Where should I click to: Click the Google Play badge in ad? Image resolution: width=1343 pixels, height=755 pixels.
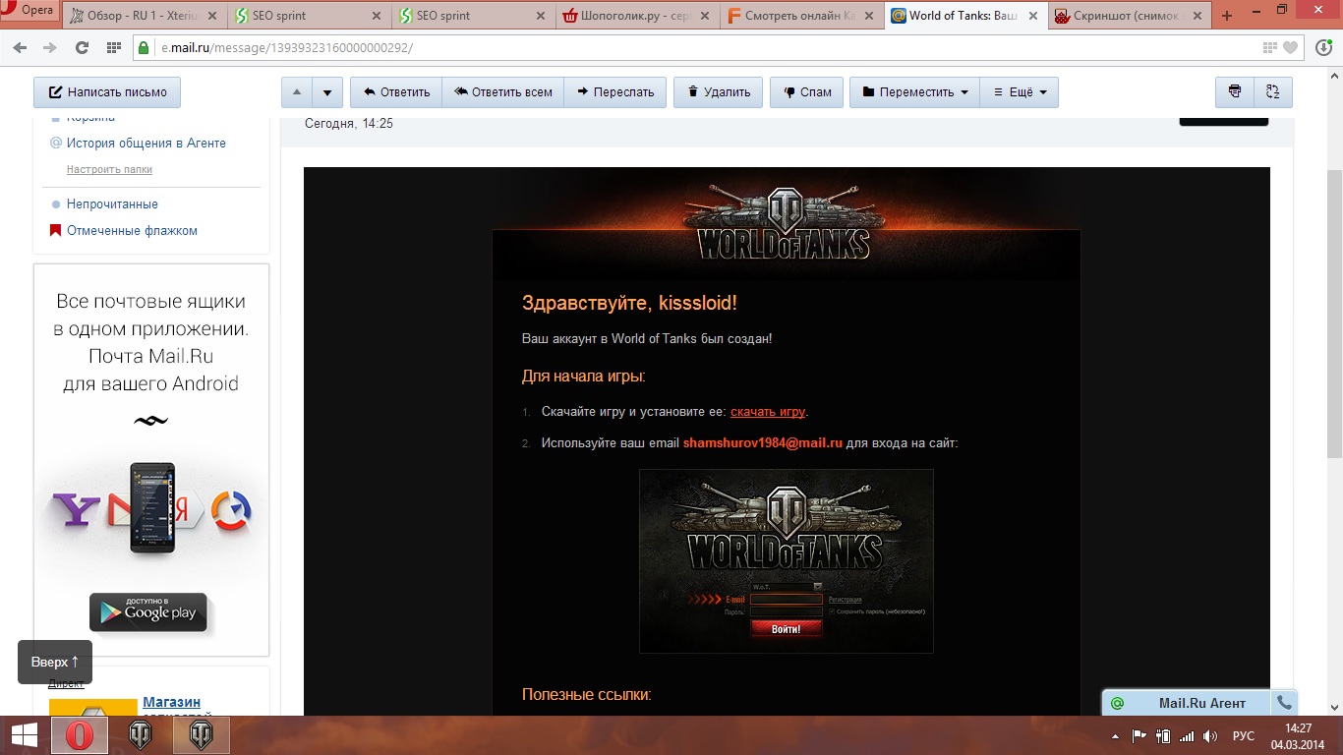(x=148, y=612)
